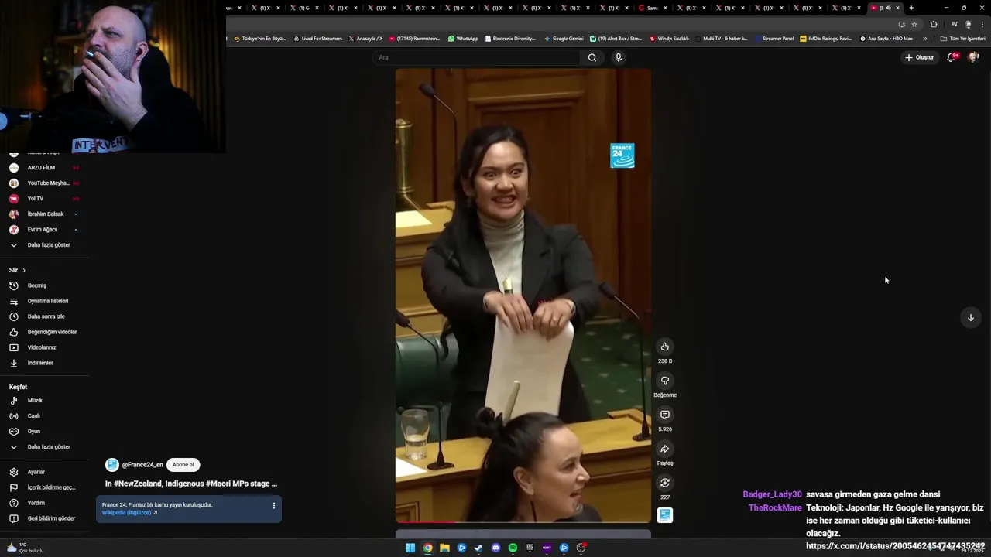Show more bookmarks chevron

click(x=924, y=39)
